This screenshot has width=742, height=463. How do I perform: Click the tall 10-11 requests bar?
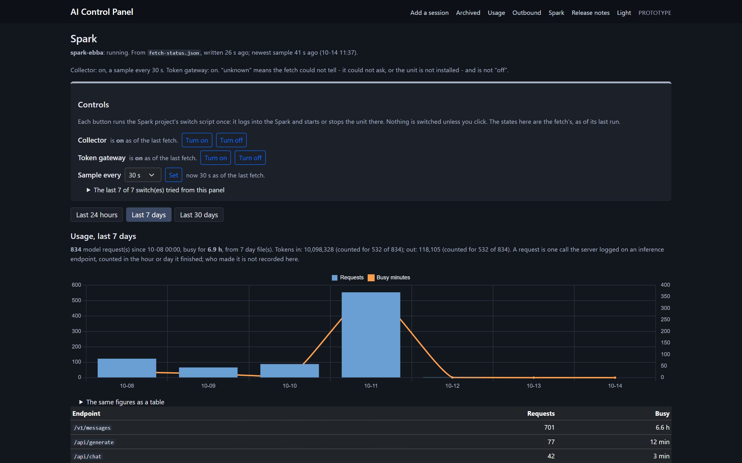(371, 335)
